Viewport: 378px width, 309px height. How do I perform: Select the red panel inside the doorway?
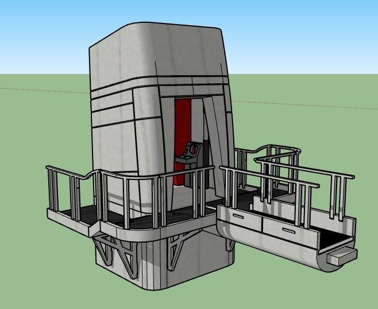tap(182, 141)
